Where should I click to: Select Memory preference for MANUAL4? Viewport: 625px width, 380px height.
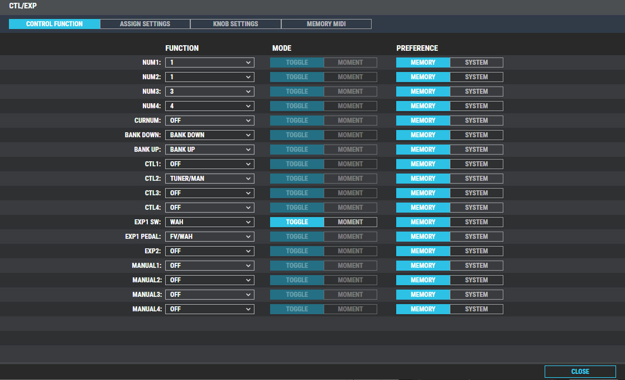[423, 309]
